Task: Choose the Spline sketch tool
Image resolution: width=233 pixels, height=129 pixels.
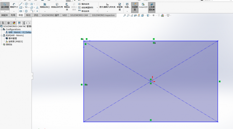Action: tap(32, 4)
